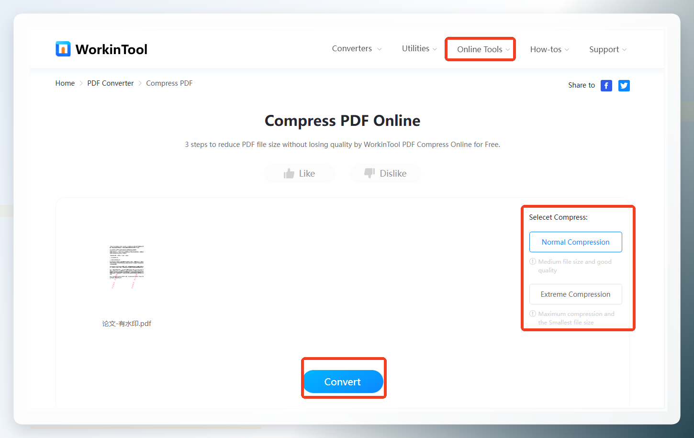Click the info icon beside Maximum compression

click(x=533, y=314)
